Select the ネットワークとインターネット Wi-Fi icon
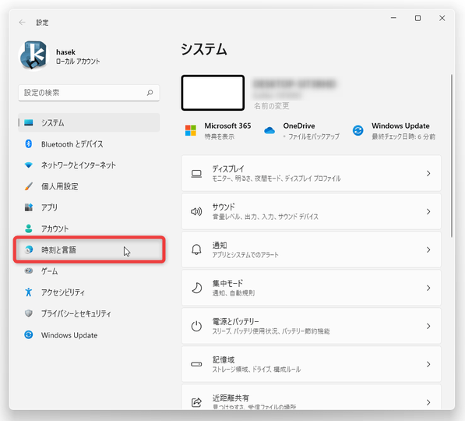This screenshot has width=465, height=421. point(29,165)
